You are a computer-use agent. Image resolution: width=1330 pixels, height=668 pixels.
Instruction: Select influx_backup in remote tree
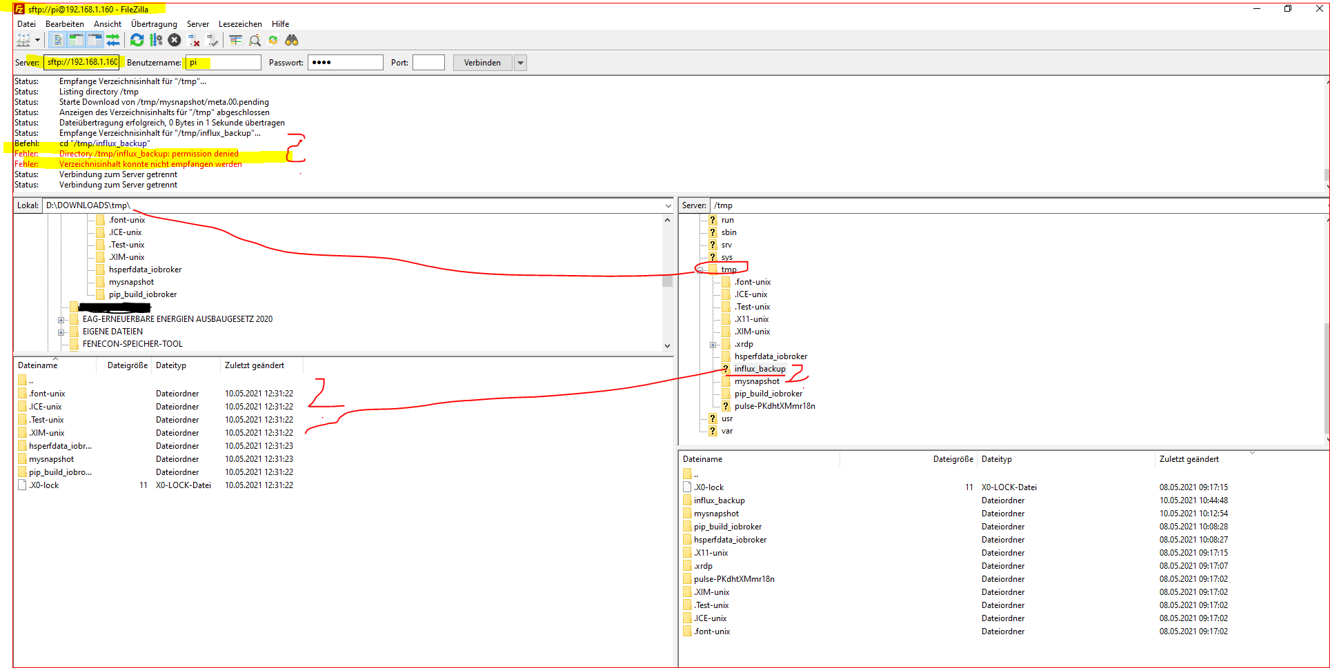760,369
